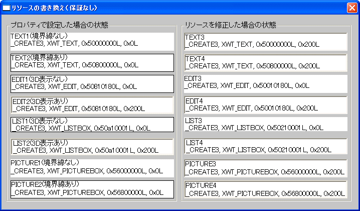360x211 pixels.
Task: Click the PICTURE4 picture box
Action: pos(266,189)
